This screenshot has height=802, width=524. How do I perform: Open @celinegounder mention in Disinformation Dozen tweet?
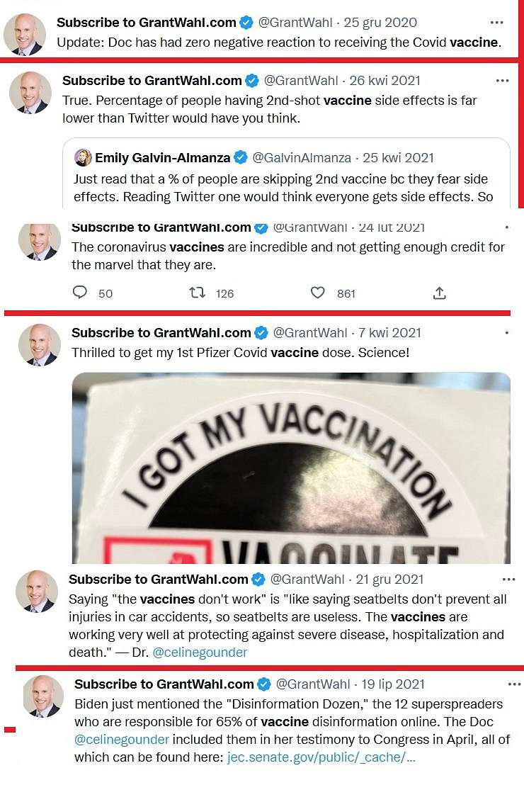coord(122,740)
